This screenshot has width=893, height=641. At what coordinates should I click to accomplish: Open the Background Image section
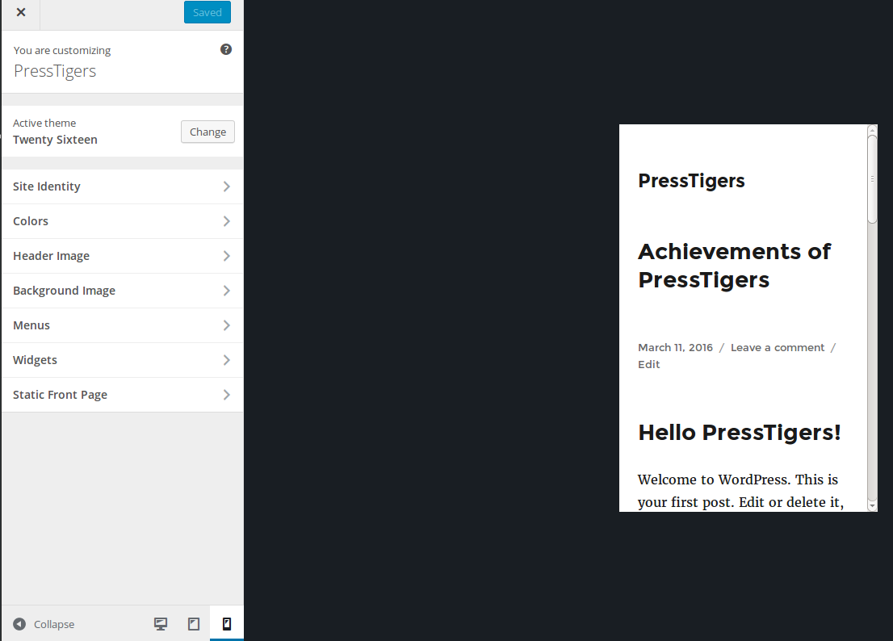123,291
